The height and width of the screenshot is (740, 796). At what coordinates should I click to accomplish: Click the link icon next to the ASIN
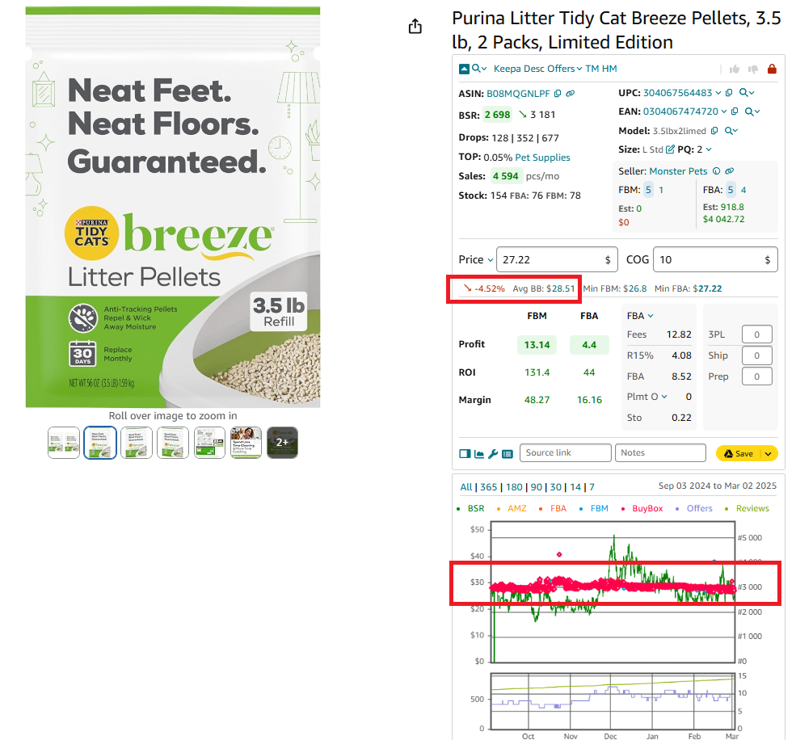click(571, 94)
